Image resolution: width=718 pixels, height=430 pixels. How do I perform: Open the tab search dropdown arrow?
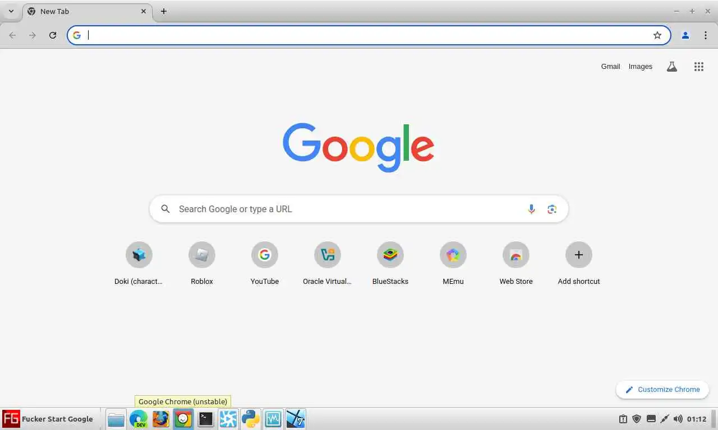click(x=11, y=11)
